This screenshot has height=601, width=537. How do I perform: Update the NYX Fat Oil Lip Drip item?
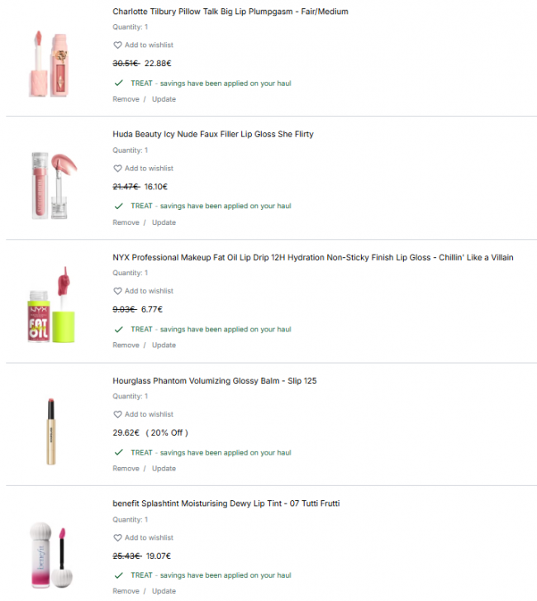coord(164,345)
